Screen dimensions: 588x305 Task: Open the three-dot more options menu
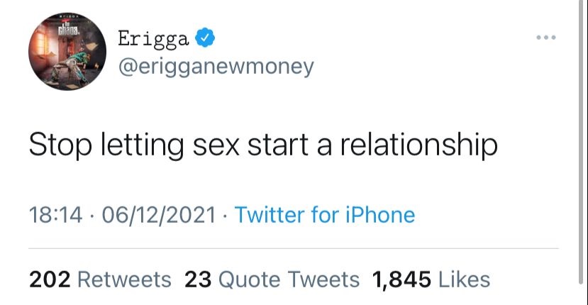tap(545, 38)
